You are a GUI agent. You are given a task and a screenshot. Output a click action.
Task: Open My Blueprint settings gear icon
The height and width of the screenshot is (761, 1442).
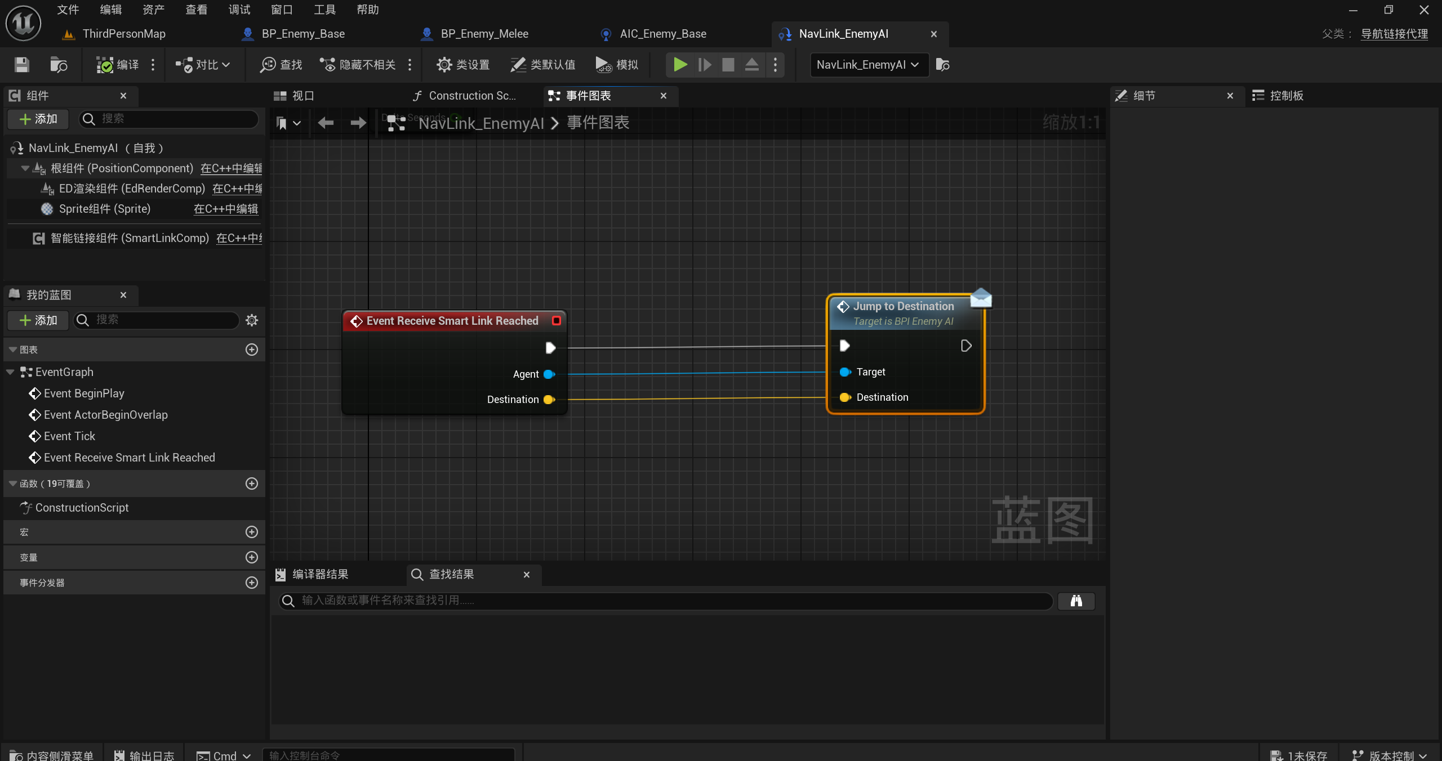click(252, 320)
